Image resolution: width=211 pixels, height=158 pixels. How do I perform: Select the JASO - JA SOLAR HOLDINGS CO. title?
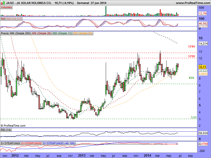click(x=29, y=3)
